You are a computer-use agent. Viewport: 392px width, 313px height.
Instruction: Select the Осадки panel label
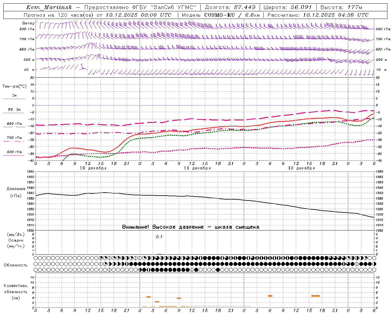click(x=16, y=240)
